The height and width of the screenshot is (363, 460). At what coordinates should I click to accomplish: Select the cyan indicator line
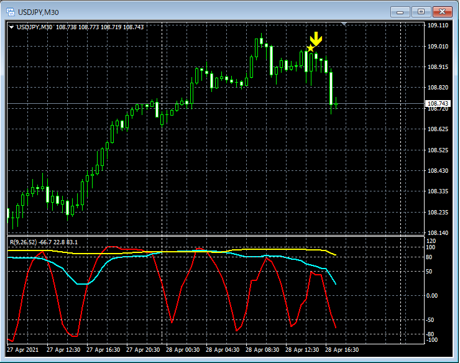[81, 283]
